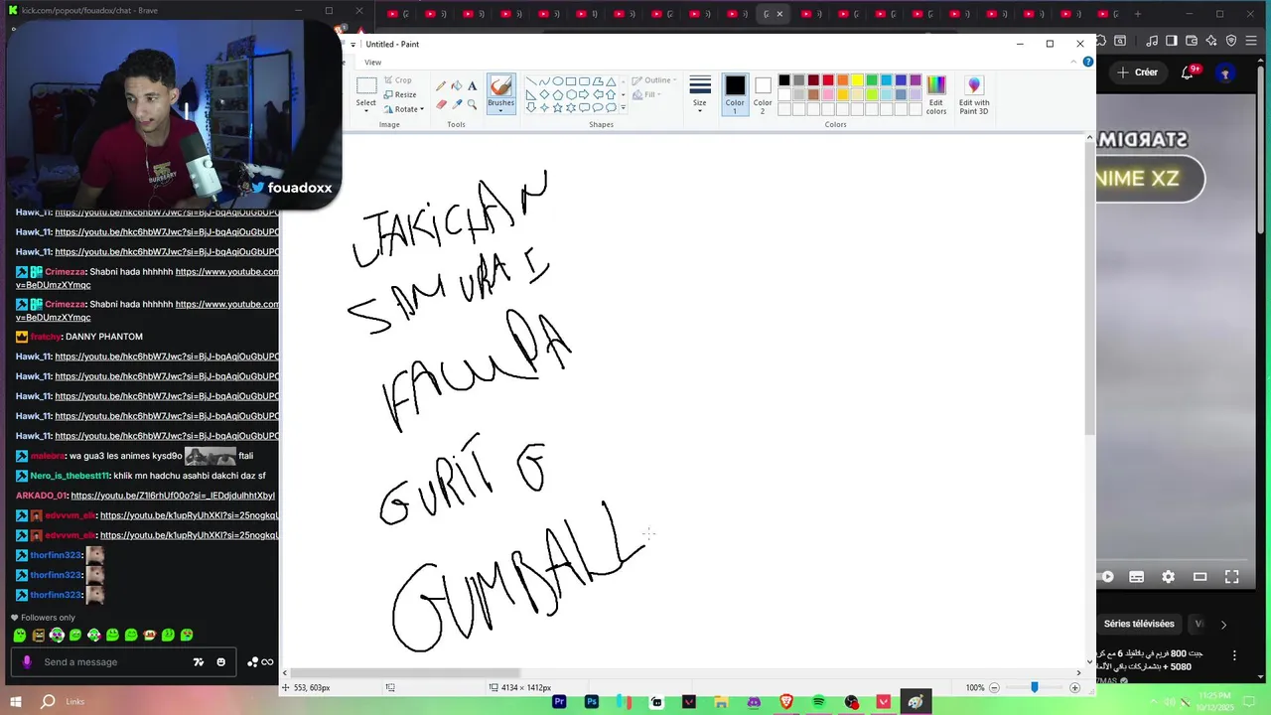Open the Outline dropdown
This screenshot has height=715, width=1271.
pyautogui.click(x=655, y=80)
